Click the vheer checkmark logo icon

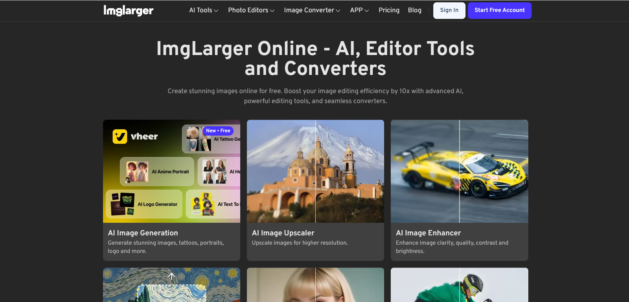pos(120,136)
